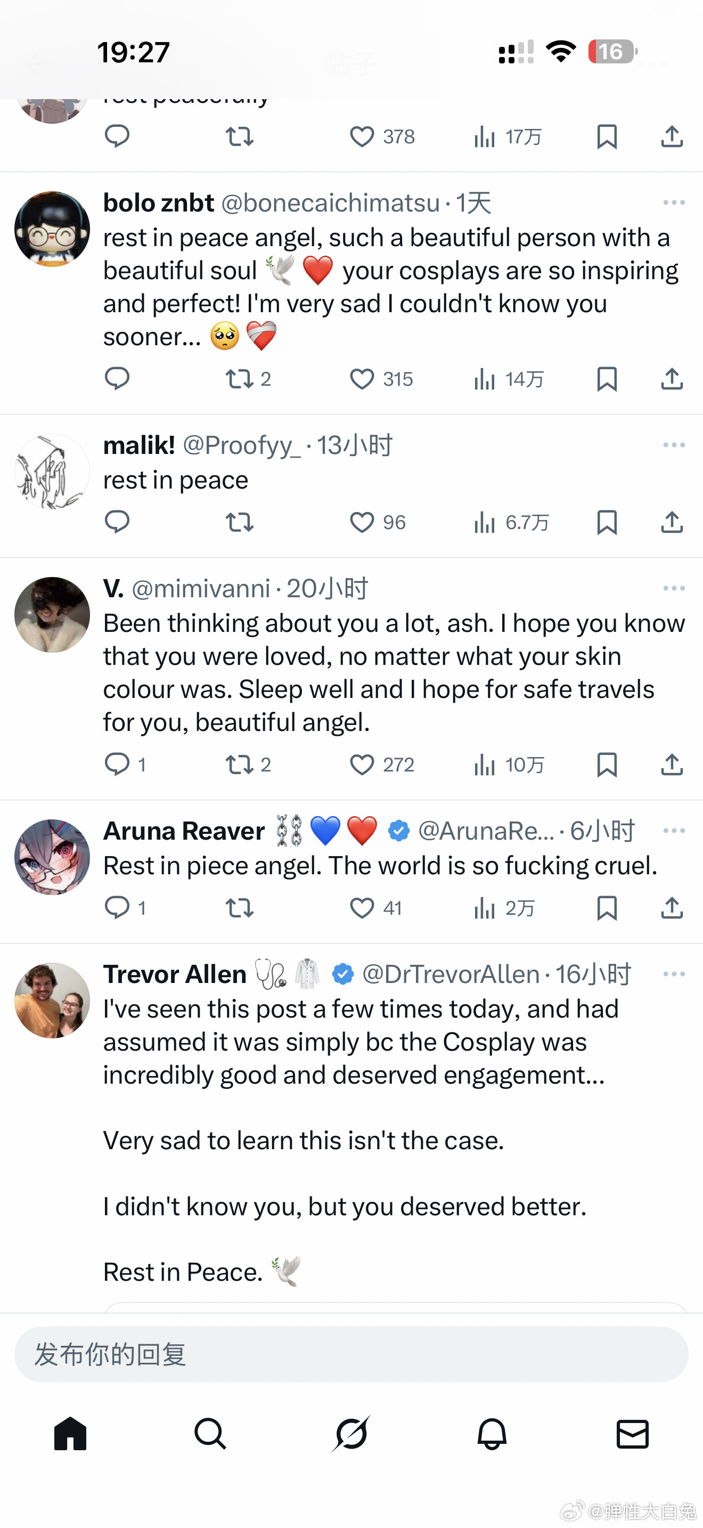This screenshot has height=1528, width=703.
Task: Open Trevor Allen's profile picture
Action: coord(52,1000)
